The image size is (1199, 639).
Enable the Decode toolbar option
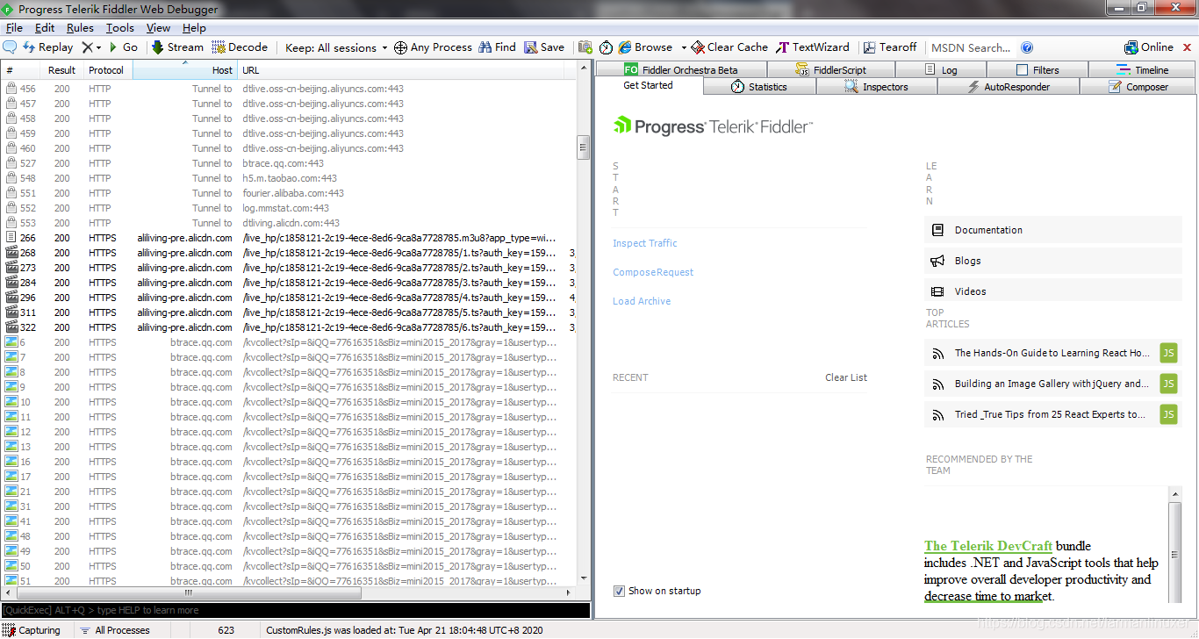click(x=240, y=47)
